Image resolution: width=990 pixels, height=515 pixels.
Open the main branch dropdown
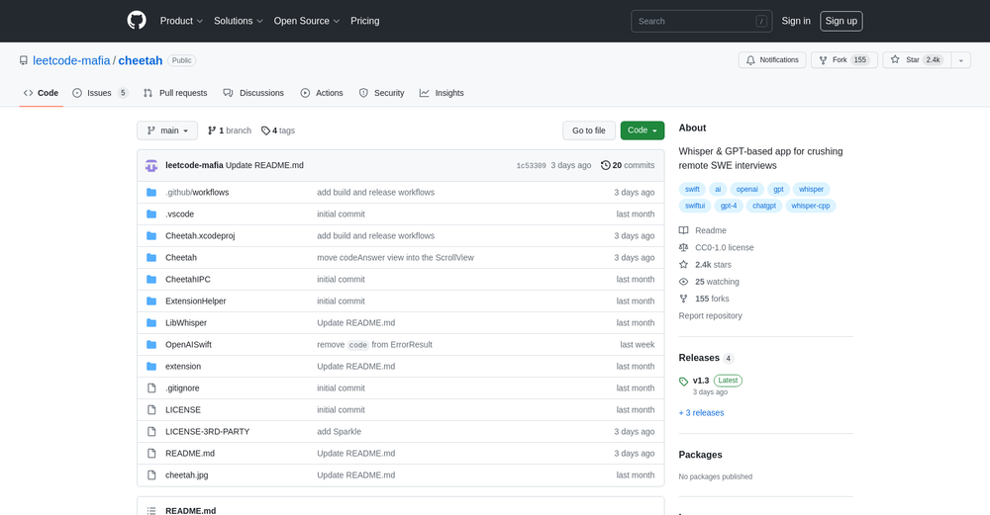pyautogui.click(x=167, y=130)
